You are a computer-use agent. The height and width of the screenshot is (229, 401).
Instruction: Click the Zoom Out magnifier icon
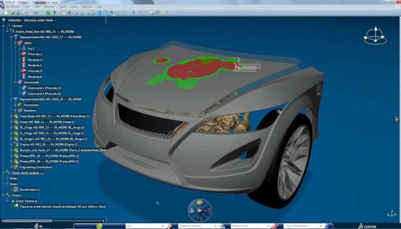[88, 13]
